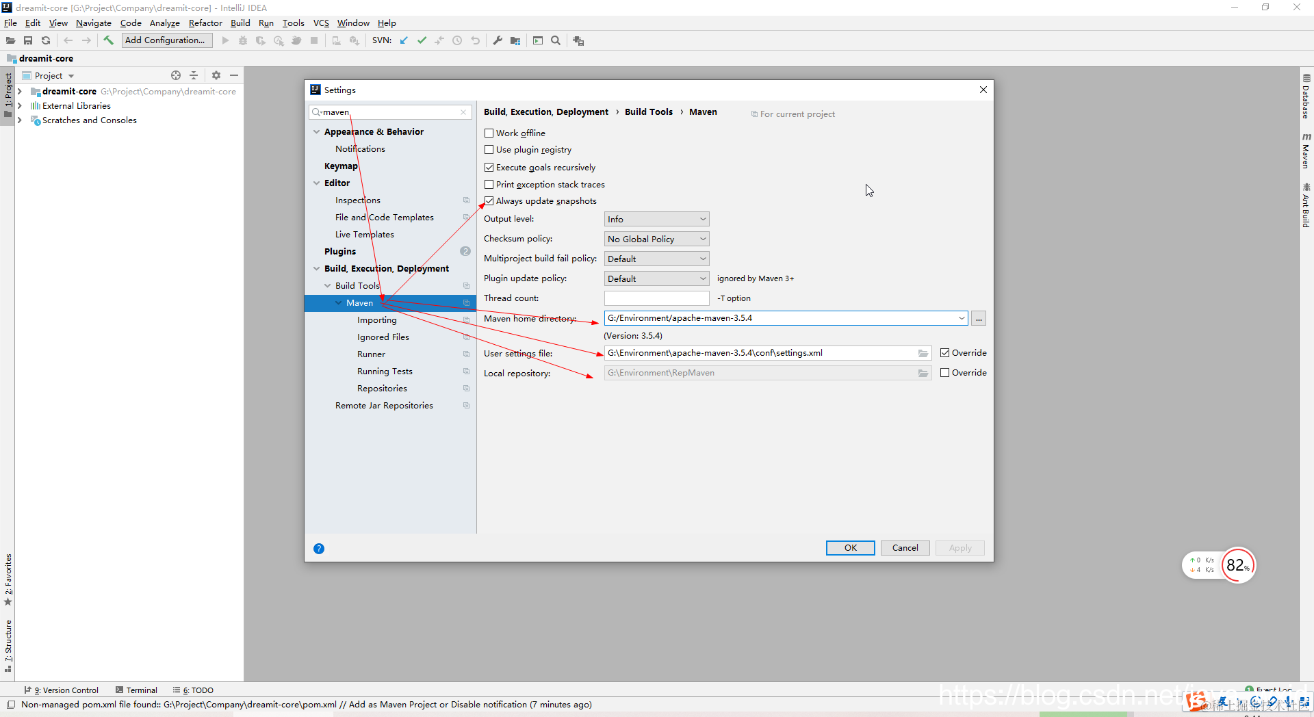This screenshot has width=1314, height=717.
Task: Click the rightmost toolbar icon after search
Action: click(x=578, y=40)
